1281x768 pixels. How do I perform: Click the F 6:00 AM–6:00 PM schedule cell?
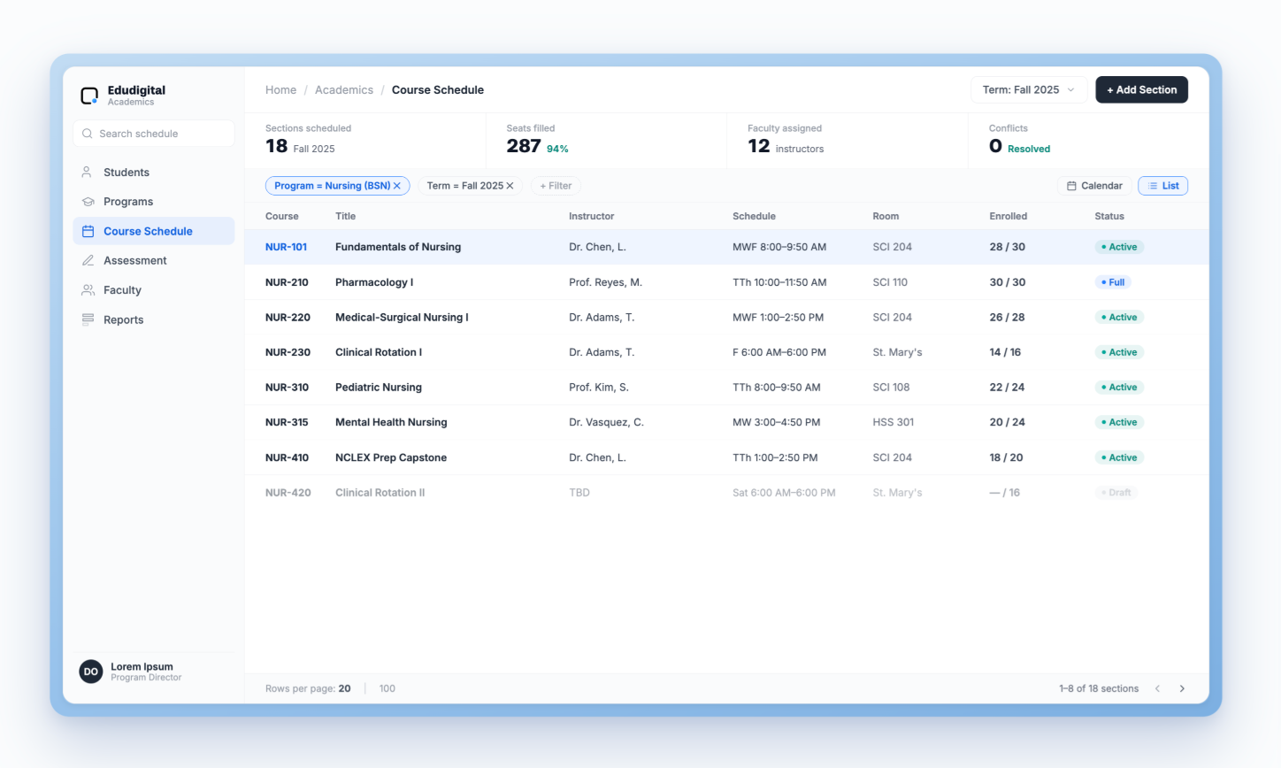coord(779,352)
